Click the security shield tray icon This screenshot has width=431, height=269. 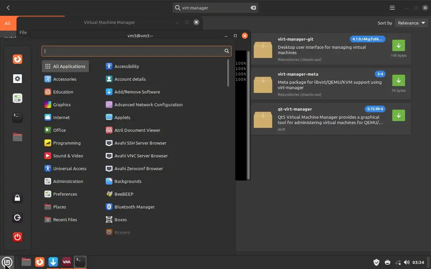(x=376, y=262)
